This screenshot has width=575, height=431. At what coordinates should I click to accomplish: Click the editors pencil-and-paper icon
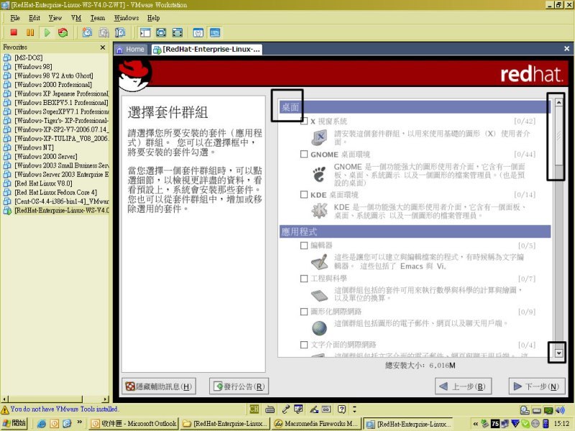point(319,261)
